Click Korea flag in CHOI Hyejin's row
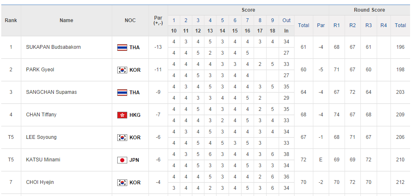Viewport: 413px width, 196px height. pyautogui.click(x=122, y=182)
